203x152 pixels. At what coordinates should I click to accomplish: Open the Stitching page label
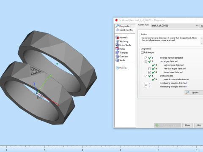[123, 41]
